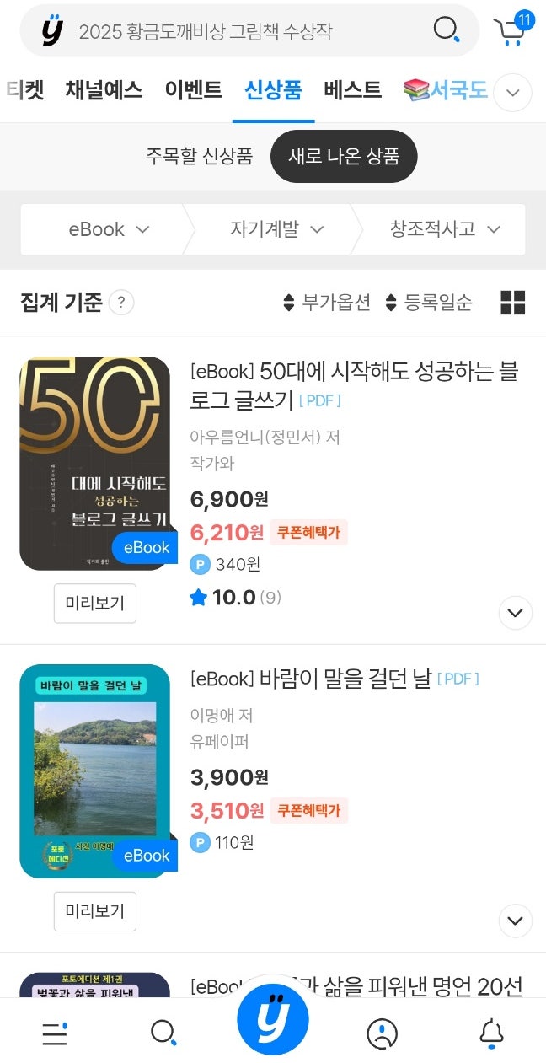Open the eBook category dropdown
The image size is (546, 1063).
point(109,229)
